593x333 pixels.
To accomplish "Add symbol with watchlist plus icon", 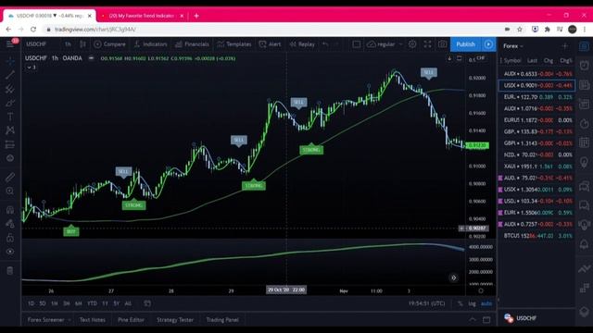I will point(565,46).
